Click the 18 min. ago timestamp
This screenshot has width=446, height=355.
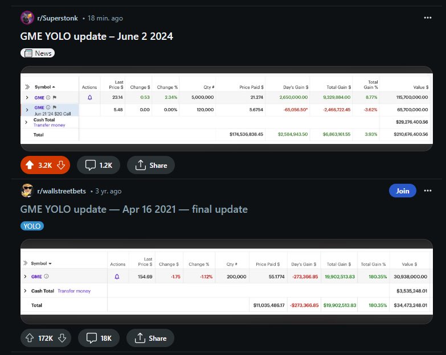(x=105, y=18)
